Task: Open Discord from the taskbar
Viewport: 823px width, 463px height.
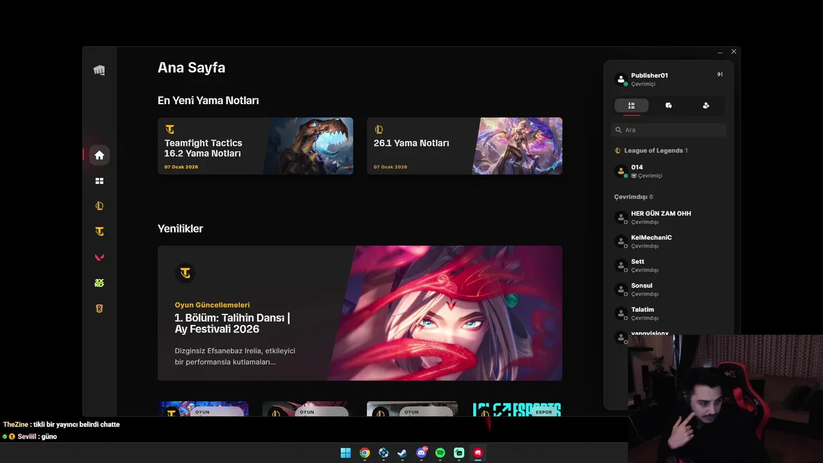Action: 421,453
